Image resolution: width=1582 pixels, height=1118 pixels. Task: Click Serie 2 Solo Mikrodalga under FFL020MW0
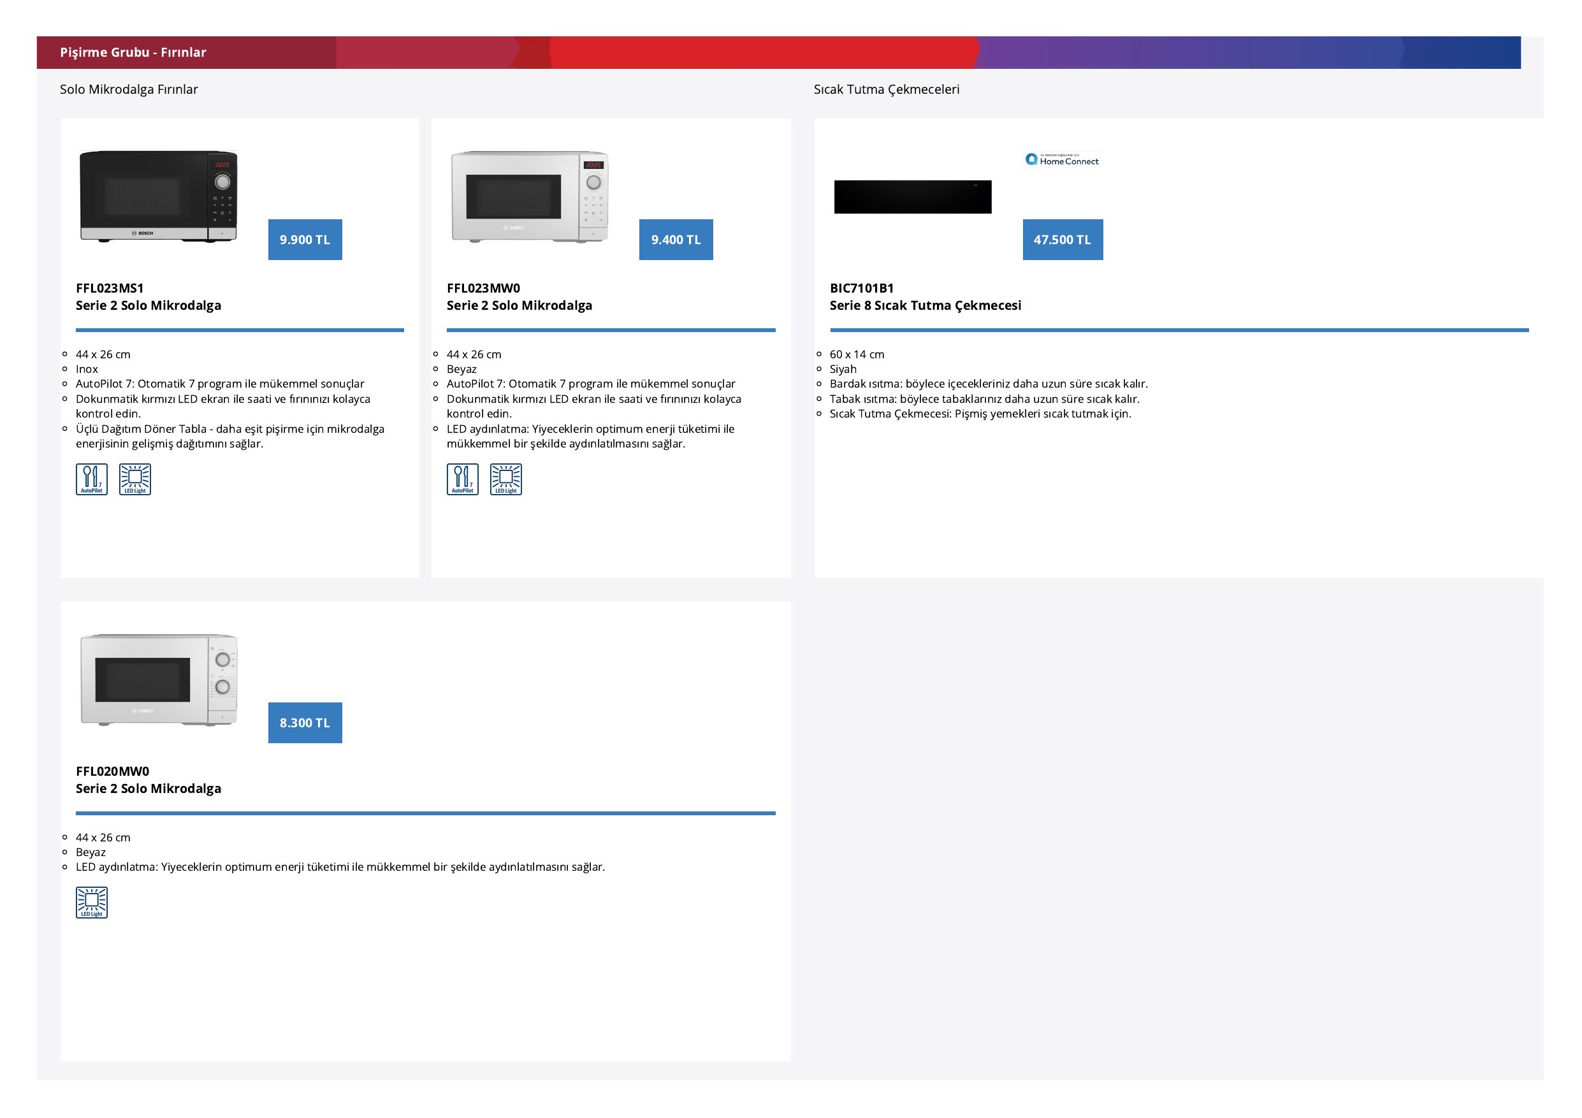click(148, 788)
